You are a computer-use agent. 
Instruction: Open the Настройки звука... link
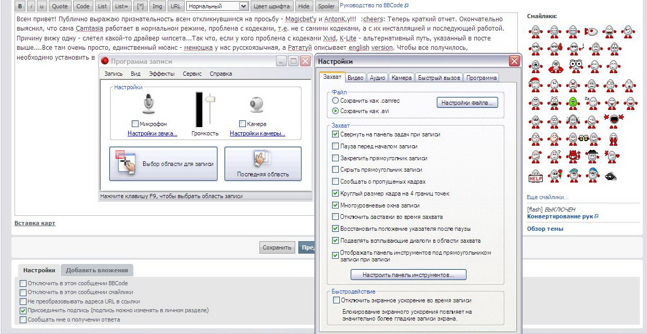(153, 133)
